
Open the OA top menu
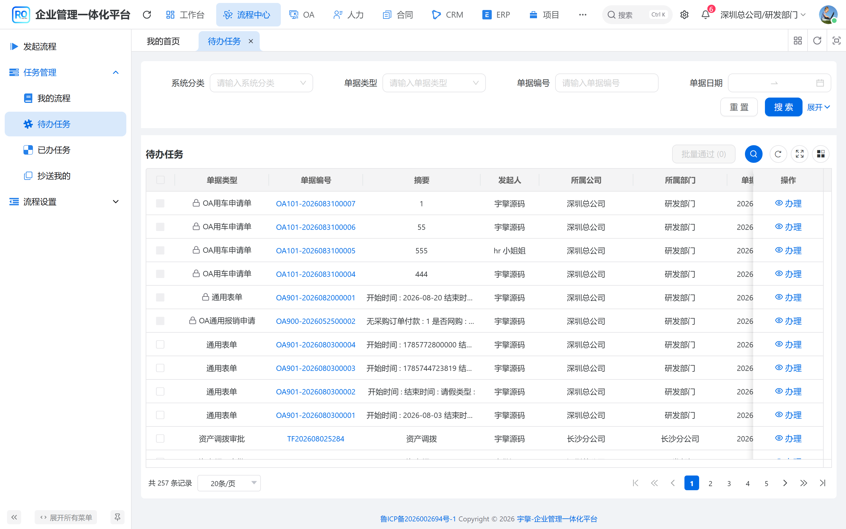[x=302, y=15]
